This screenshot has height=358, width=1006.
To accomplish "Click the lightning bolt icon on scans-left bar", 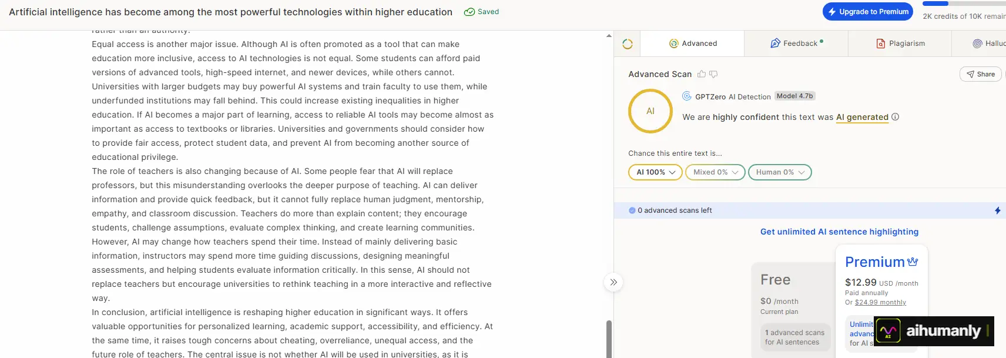I will pyautogui.click(x=998, y=210).
